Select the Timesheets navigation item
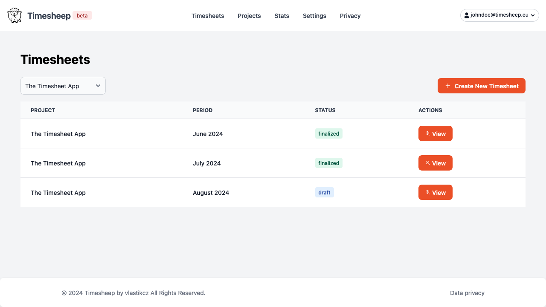Screen dimensions: 546x307 point(208,16)
